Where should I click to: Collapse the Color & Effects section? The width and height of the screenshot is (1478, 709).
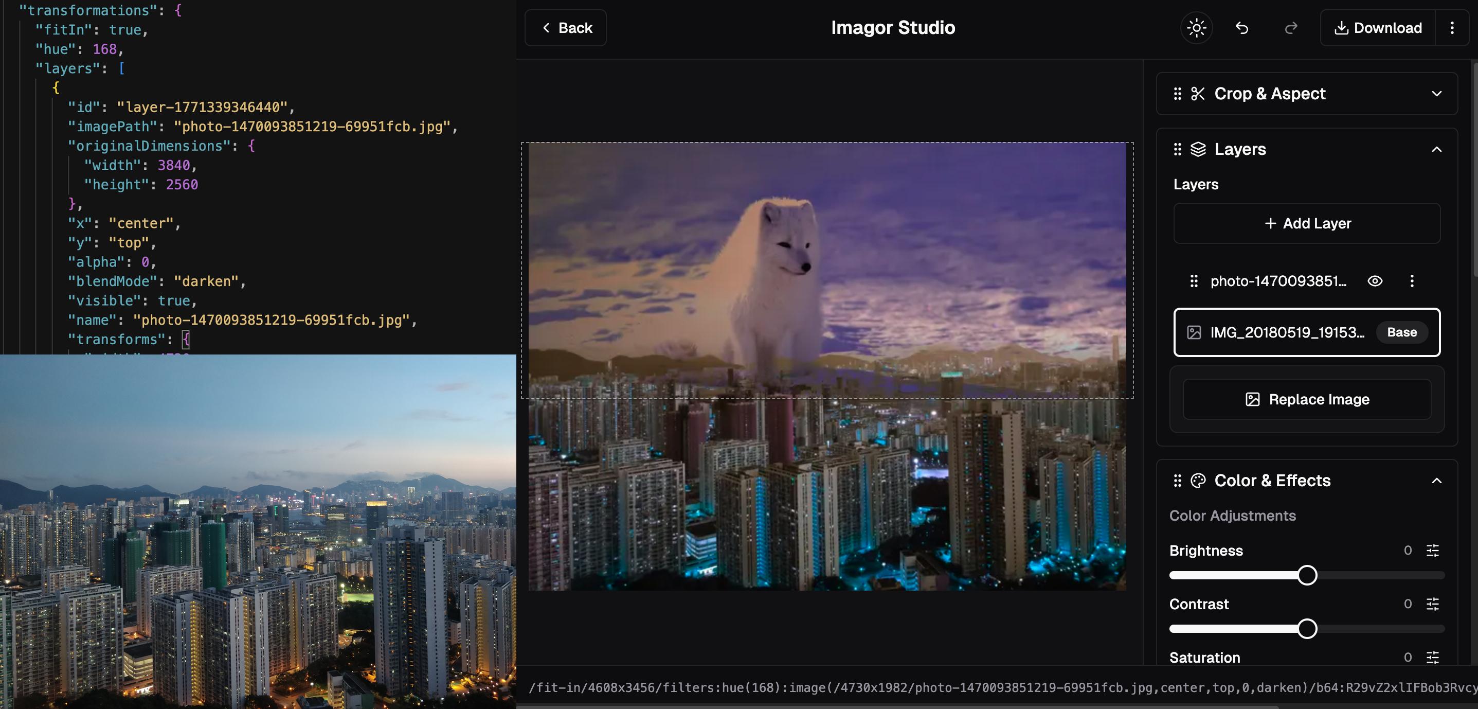click(x=1437, y=481)
